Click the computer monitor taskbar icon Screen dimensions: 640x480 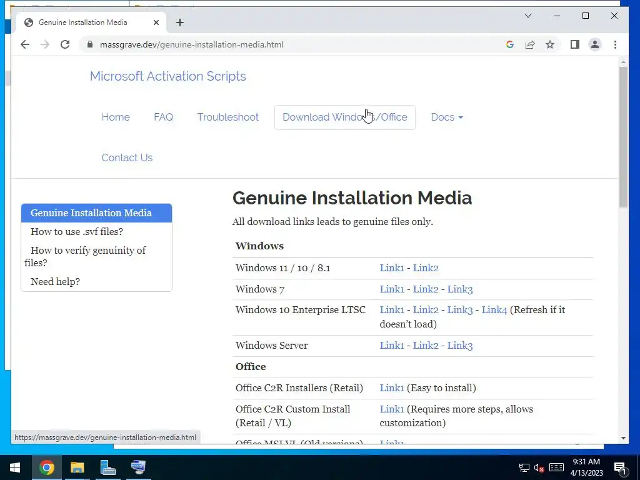[138, 467]
